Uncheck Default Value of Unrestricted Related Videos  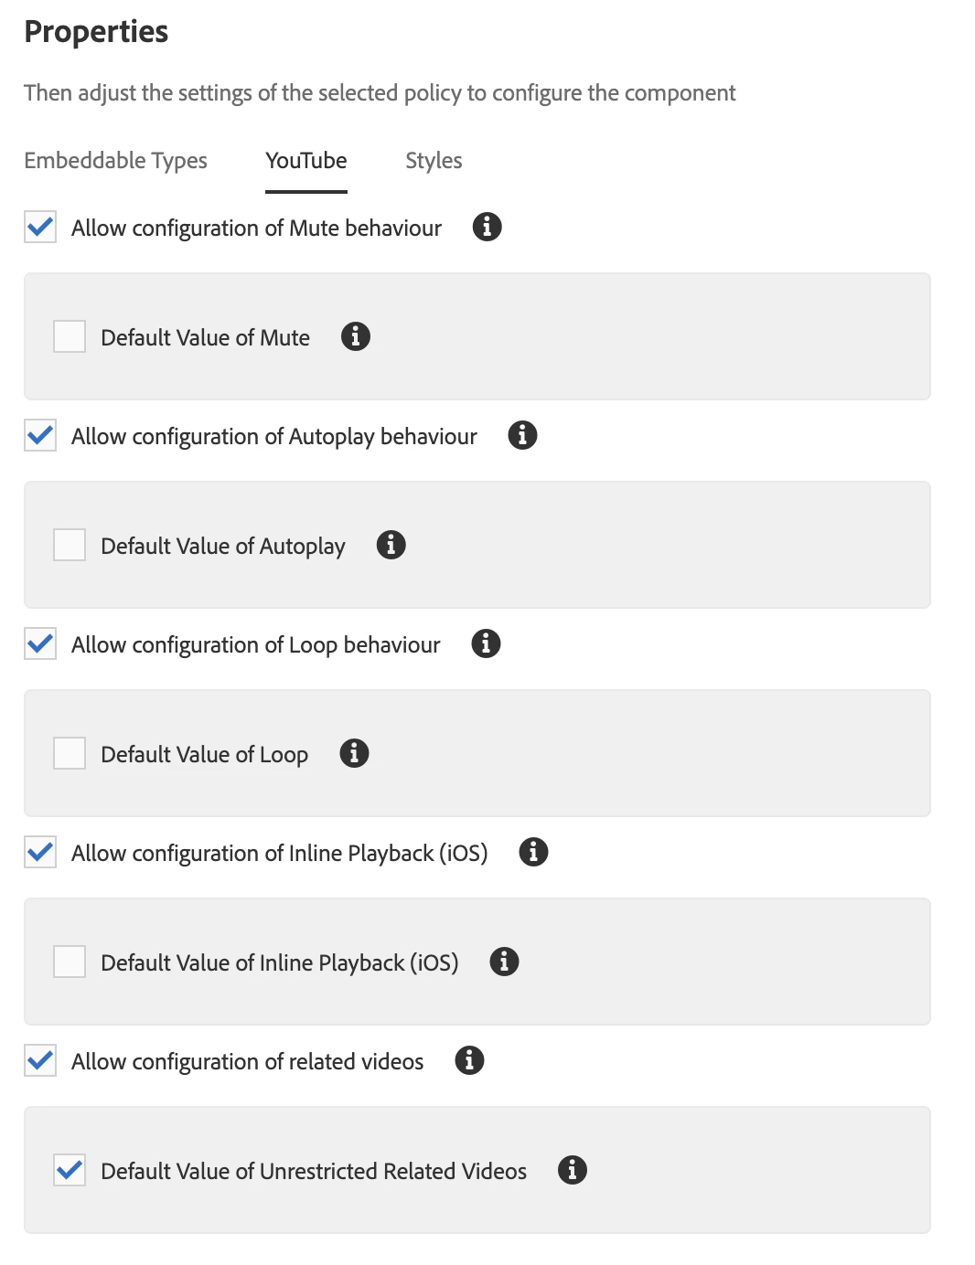coord(70,1170)
